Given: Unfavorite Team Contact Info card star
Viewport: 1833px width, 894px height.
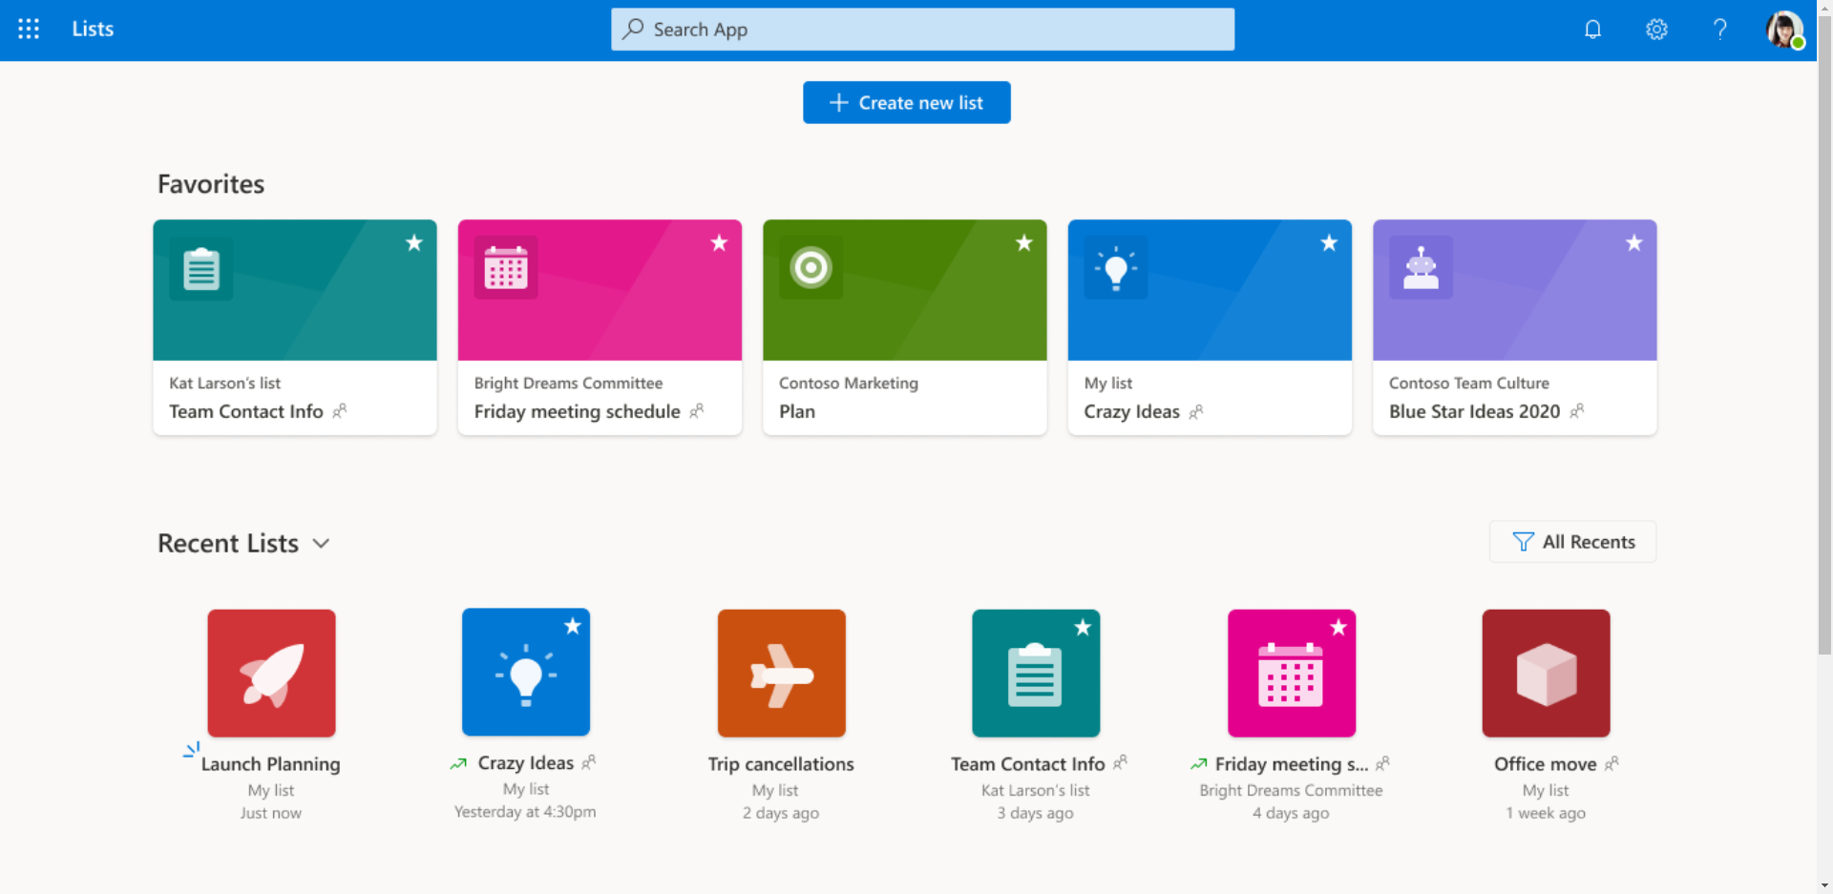Looking at the screenshot, I should [414, 243].
